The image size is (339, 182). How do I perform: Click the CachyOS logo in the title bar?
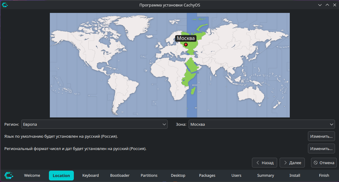coord(5,5)
